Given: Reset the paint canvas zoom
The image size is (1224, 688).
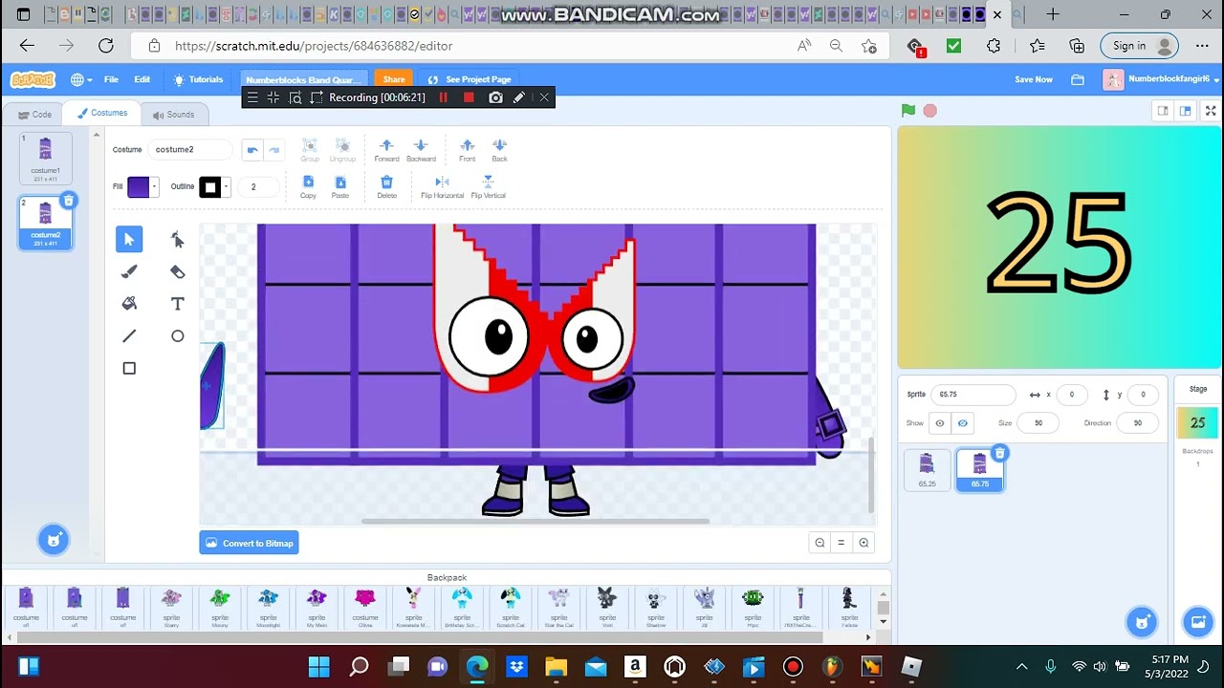Looking at the screenshot, I should (x=841, y=543).
